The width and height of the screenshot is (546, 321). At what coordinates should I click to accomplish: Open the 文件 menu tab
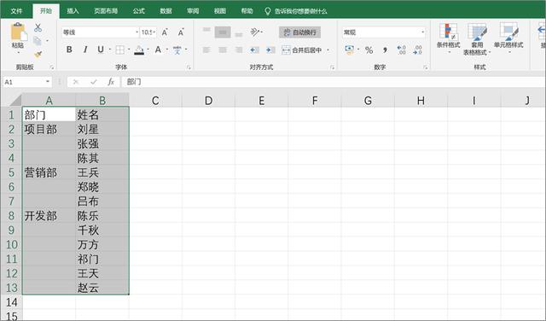(16, 11)
